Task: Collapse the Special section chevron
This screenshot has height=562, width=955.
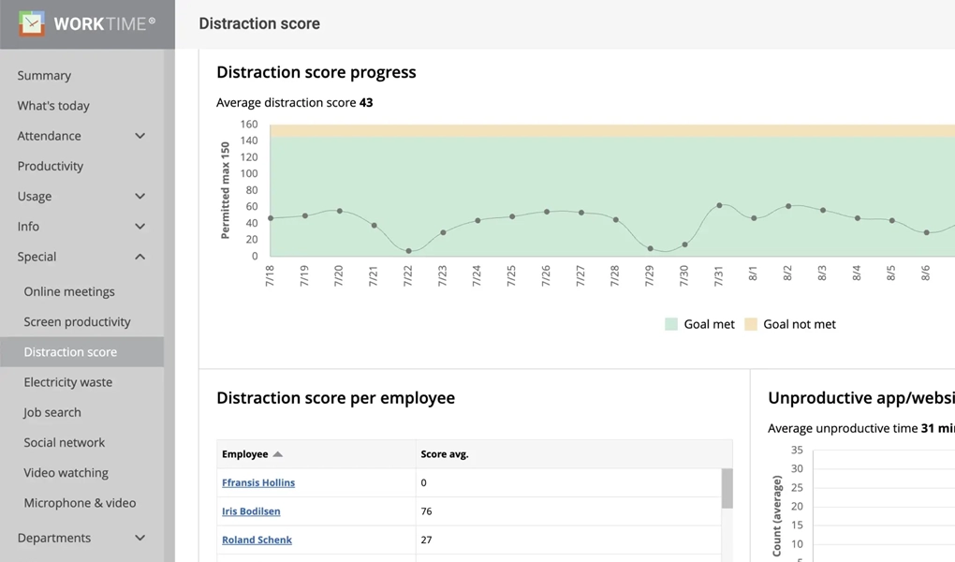Action: pyautogui.click(x=140, y=257)
